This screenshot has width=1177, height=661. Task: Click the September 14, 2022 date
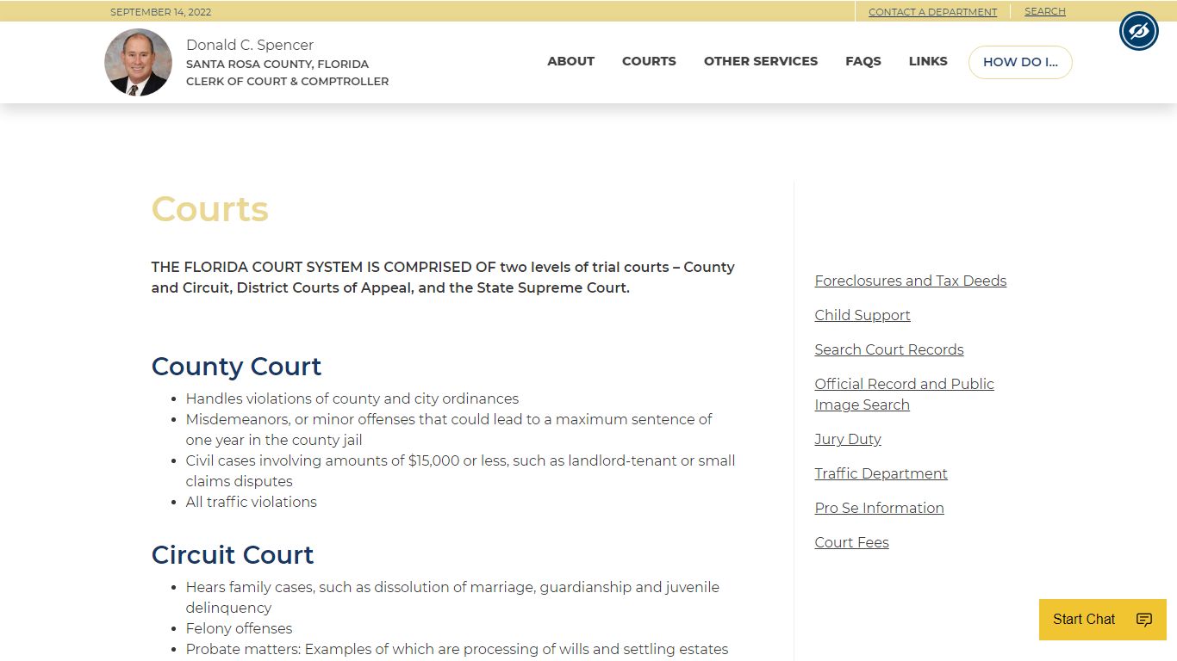[x=160, y=12]
